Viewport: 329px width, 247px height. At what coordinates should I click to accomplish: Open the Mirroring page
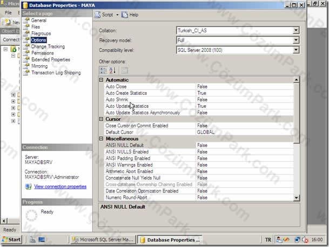tap(39, 66)
